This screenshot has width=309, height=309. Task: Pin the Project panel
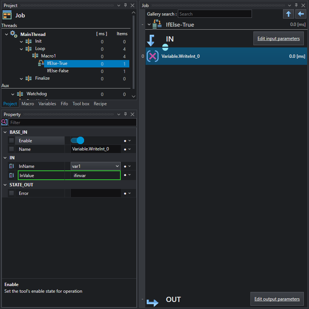point(125,5)
